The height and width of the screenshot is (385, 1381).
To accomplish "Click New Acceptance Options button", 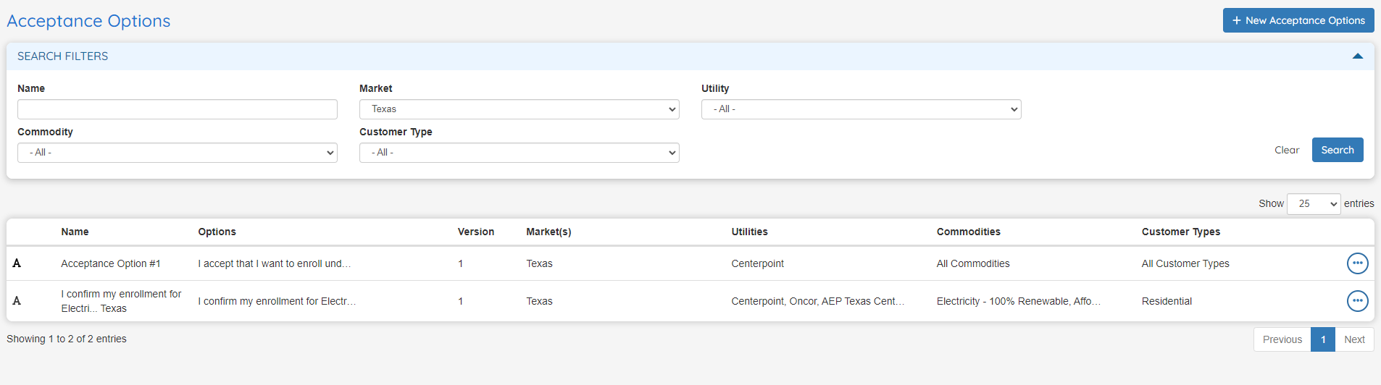I will point(1298,20).
